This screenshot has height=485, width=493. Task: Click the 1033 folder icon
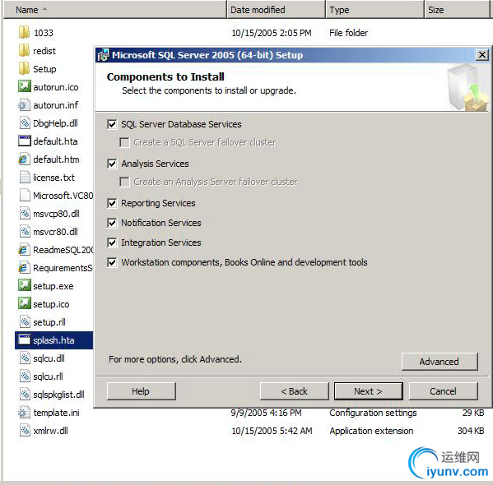pyautogui.click(x=25, y=33)
